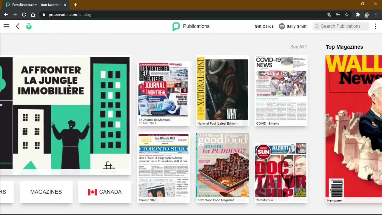Open the Sally Smith SS avatar
This screenshot has width=382, height=215.
[282, 26]
